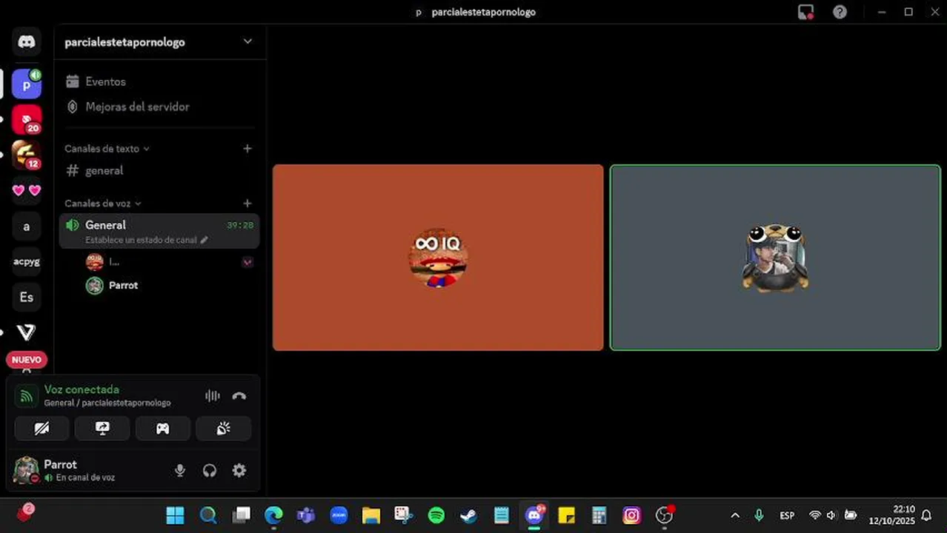Click Establece un estado de canal
Viewport: 947px width, 533px height.
(146, 240)
